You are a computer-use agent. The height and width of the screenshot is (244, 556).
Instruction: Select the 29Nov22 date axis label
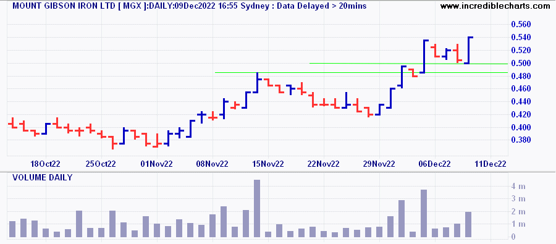379,164
